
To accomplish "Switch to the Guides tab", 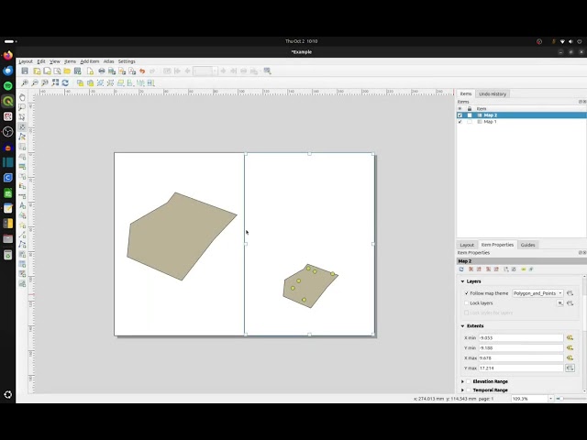I will point(528,245).
